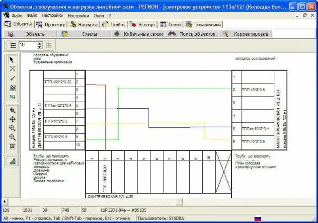Click ТПП-10*2*0.5 in right table row 6

coord(253,142)
